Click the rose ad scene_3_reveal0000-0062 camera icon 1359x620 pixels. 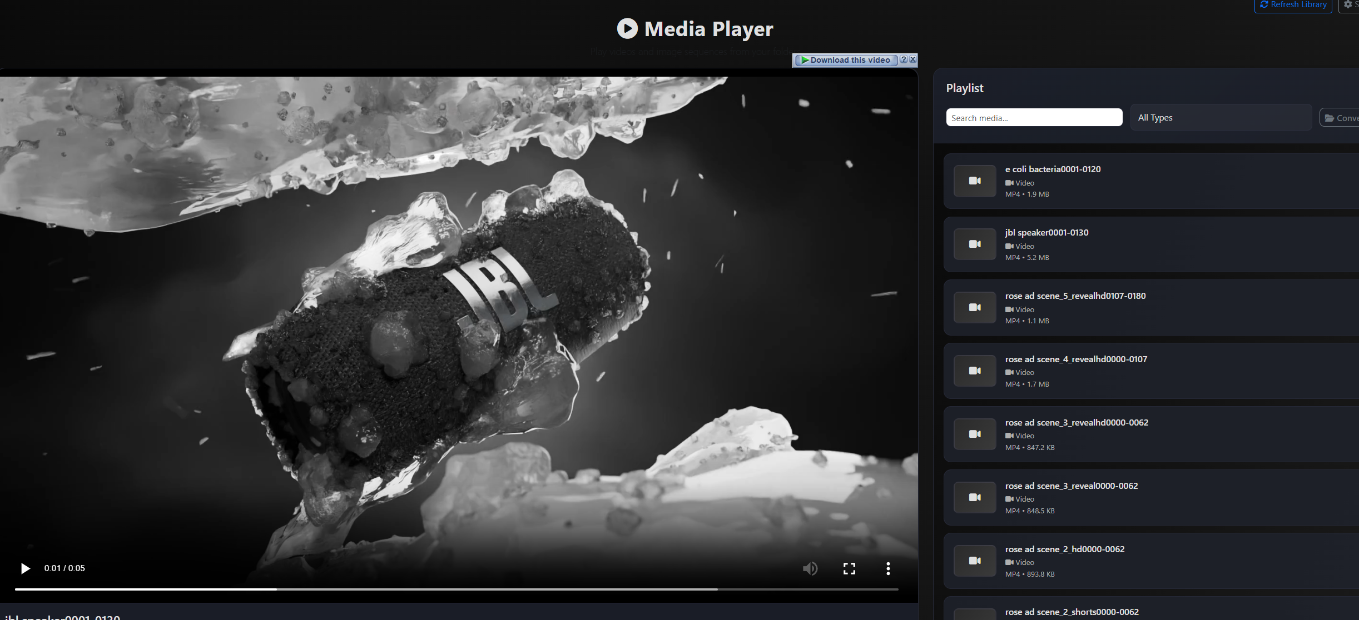click(x=974, y=498)
